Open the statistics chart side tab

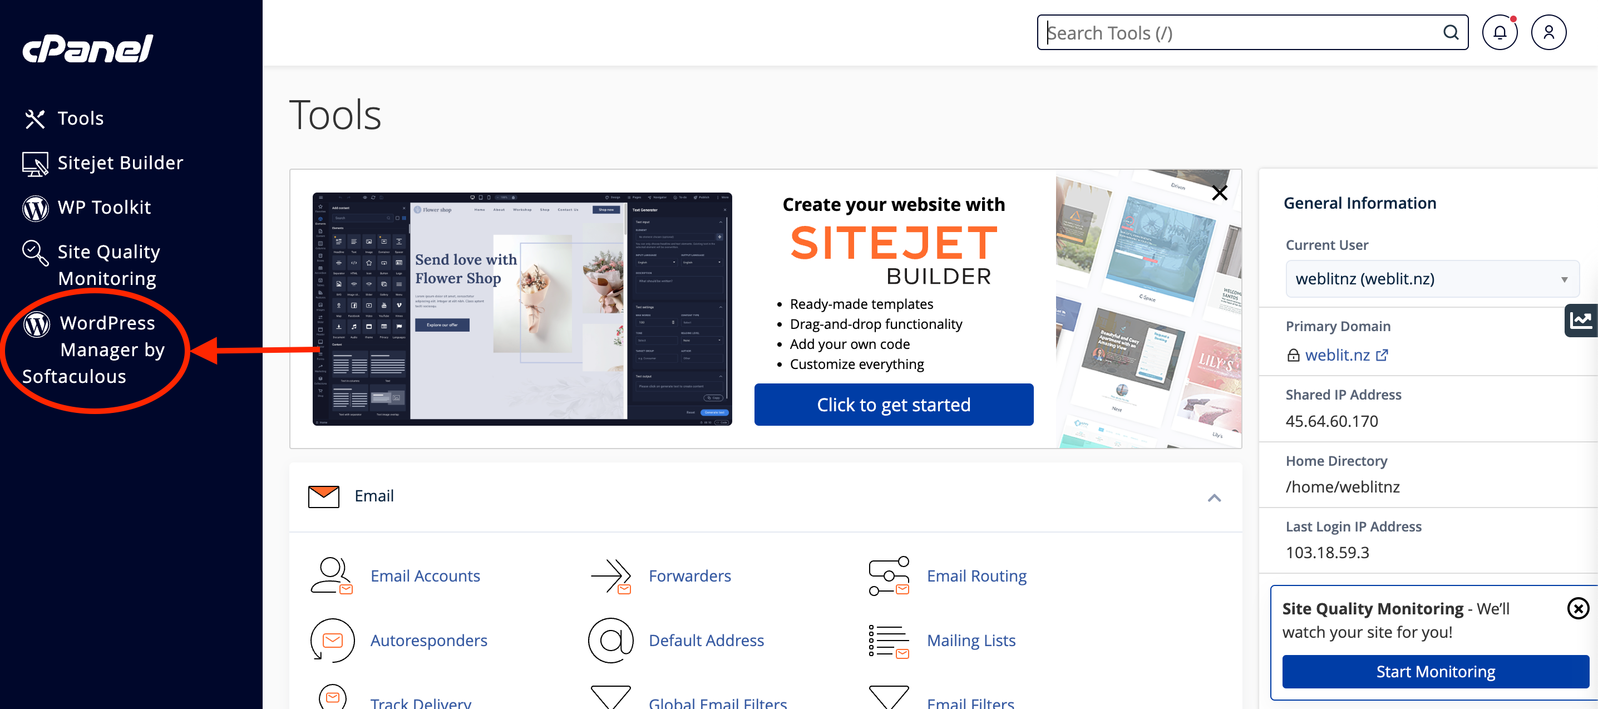click(x=1581, y=320)
